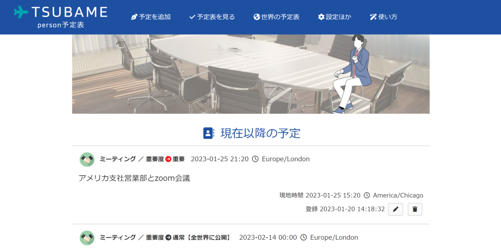Image resolution: width=501 pixels, height=248 pixels.
Task: Click the clock icon next to 2023-02-14 00:00
Action: (x=303, y=238)
